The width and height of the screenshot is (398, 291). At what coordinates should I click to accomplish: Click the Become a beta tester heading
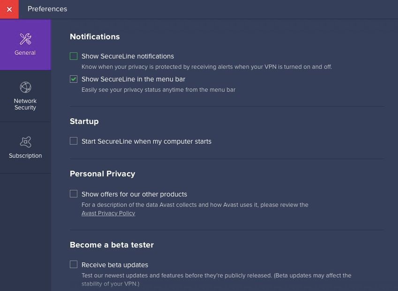coord(112,245)
